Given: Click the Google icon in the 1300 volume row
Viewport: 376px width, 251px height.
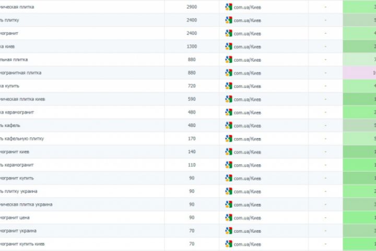Looking at the screenshot, I should [x=229, y=47].
